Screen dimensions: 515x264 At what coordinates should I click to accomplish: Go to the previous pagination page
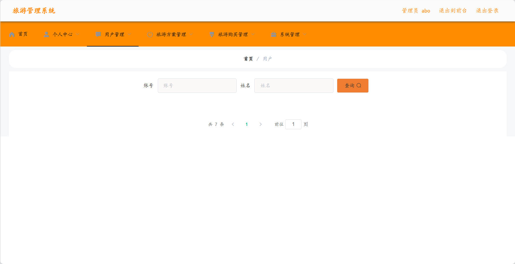[233, 124]
